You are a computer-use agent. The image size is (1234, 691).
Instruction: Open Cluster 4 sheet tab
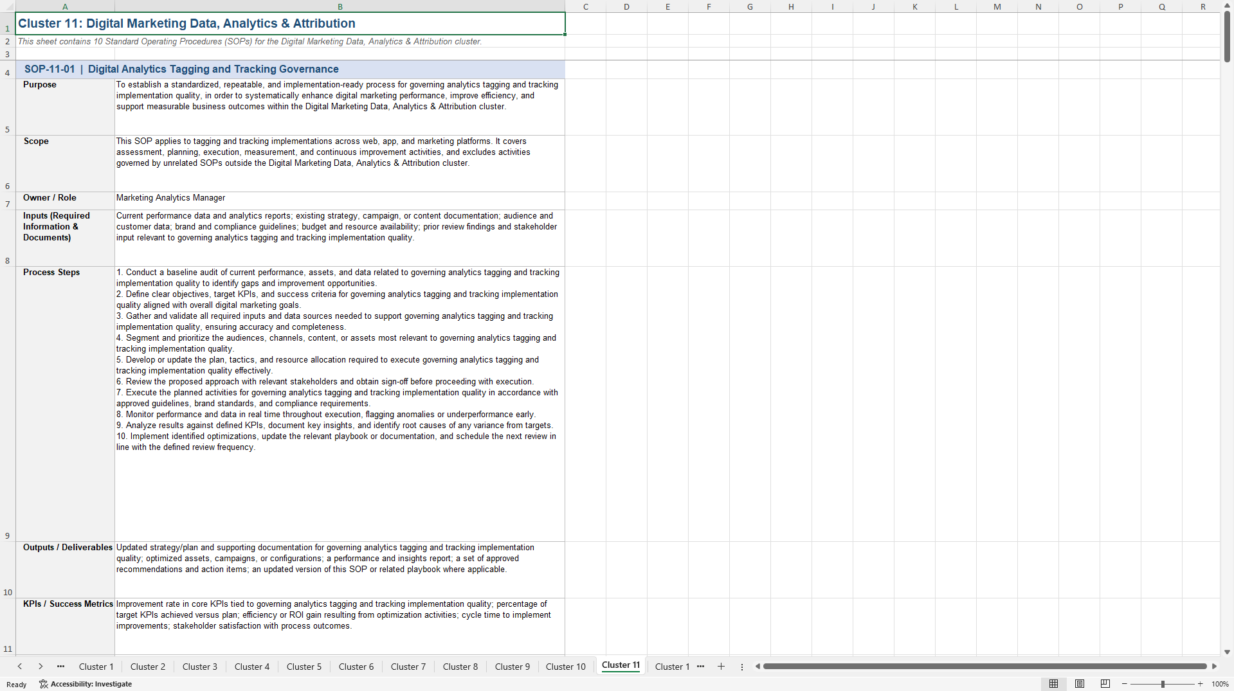click(252, 667)
